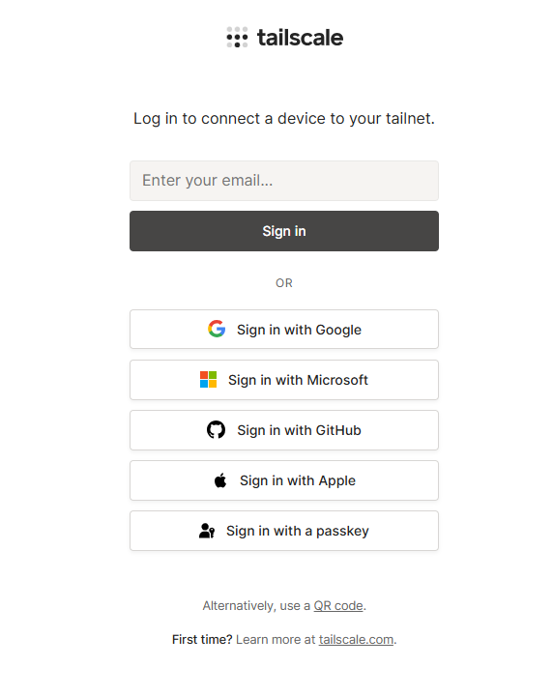
Task: Click the Microsoft four-square logo icon
Action: pos(208,380)
